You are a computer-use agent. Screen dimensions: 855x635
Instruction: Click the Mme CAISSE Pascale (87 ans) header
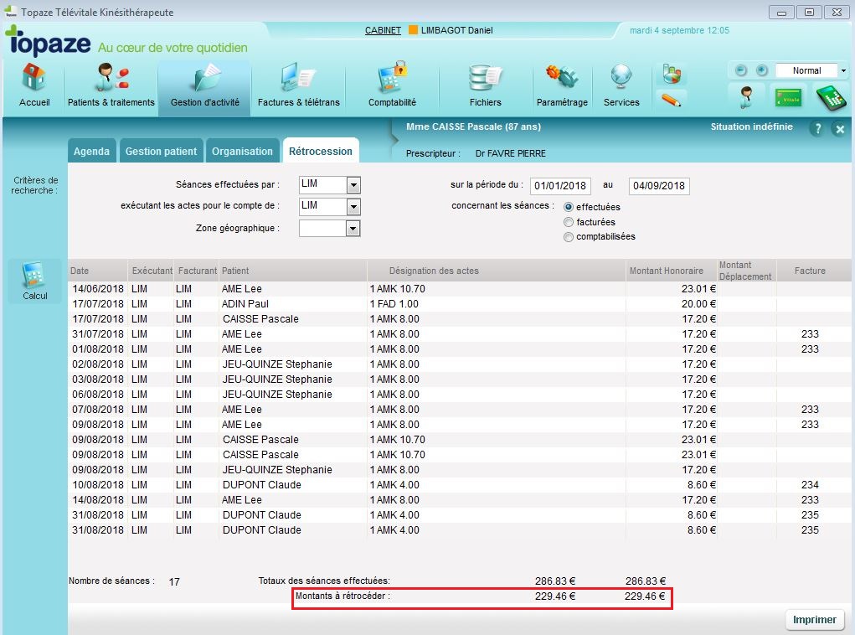(473, 126)
